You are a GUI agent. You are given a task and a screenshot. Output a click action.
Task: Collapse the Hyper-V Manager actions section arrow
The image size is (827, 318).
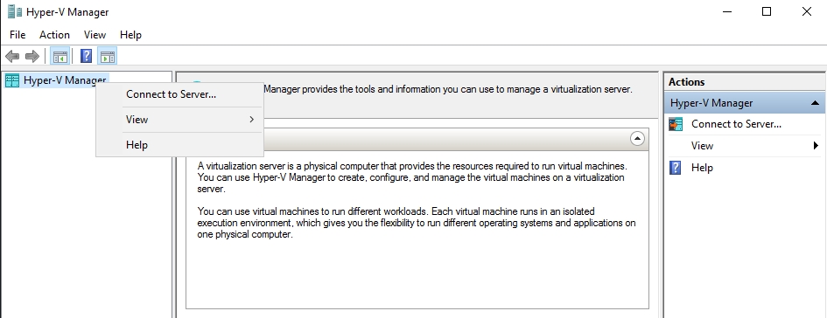click(815, 103)
